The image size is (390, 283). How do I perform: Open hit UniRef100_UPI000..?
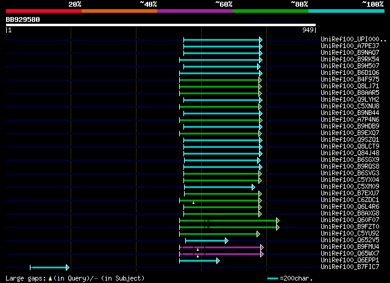(x=353, y=40)
